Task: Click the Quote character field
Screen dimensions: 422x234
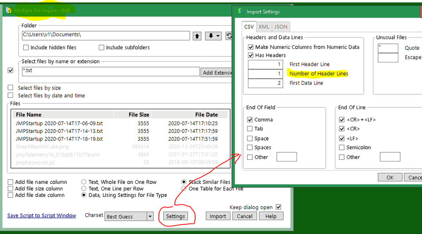Action: point(388,48)
